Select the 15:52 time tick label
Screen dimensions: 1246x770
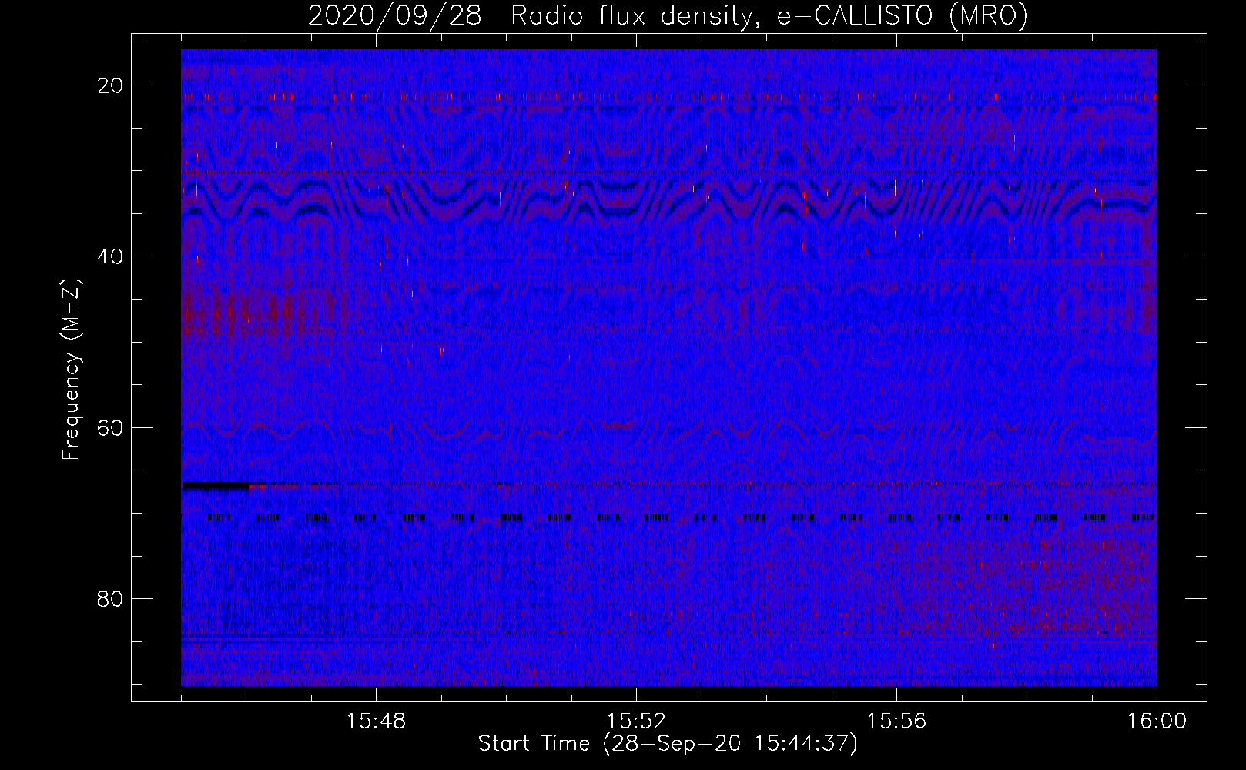[x=636, y=721]
